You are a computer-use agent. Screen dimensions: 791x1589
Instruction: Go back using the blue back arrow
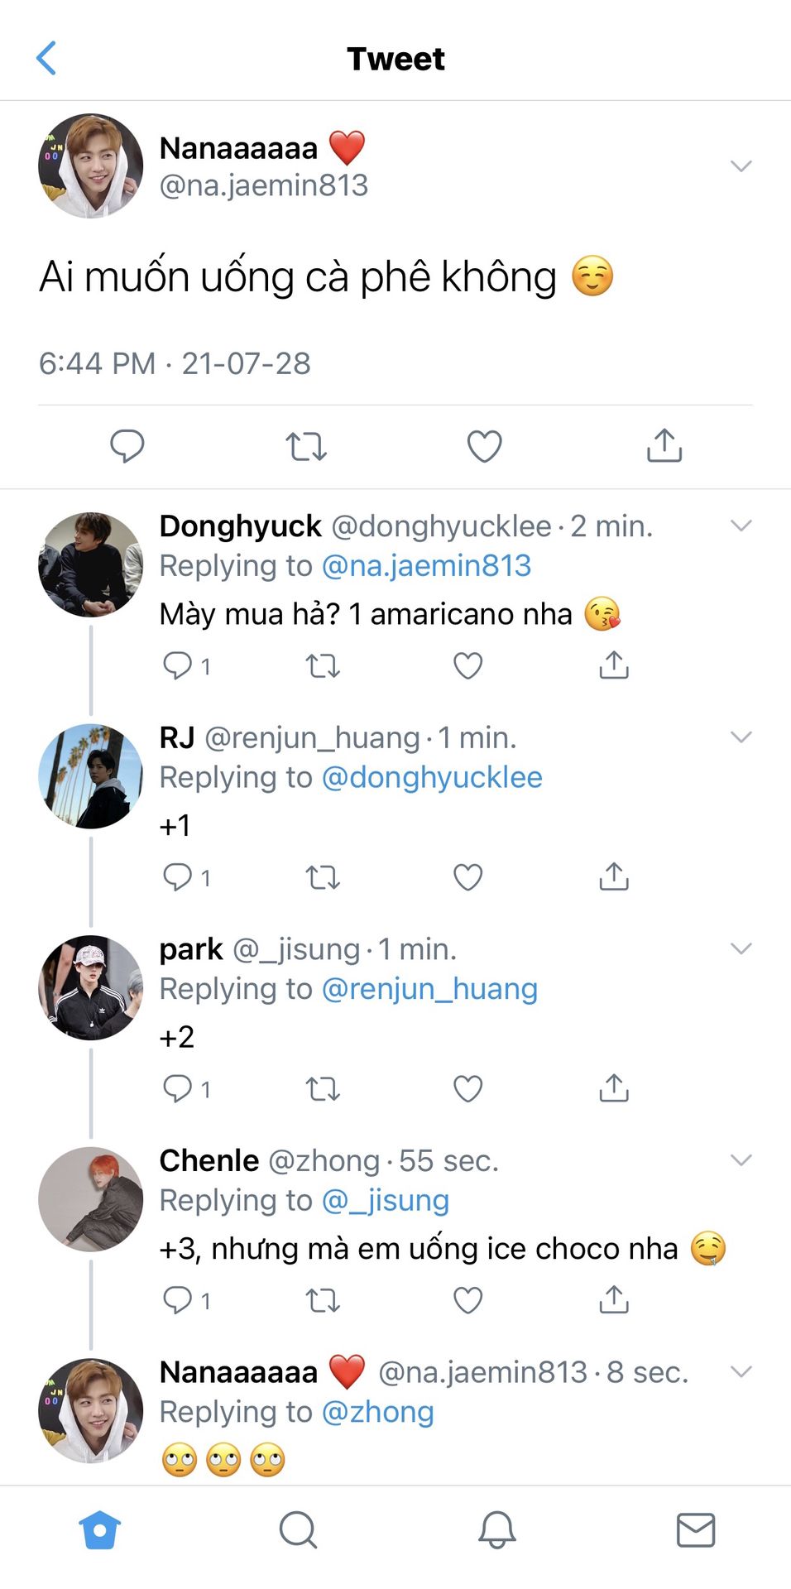pos(46,58)
